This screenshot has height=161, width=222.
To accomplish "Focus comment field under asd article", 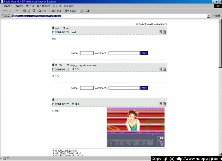I will click(124, 53).
